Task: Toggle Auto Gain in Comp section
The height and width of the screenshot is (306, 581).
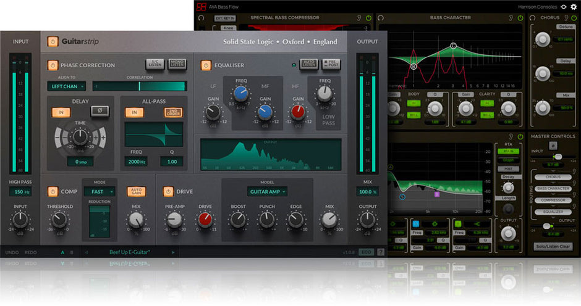Action: [x=137, y=191]
